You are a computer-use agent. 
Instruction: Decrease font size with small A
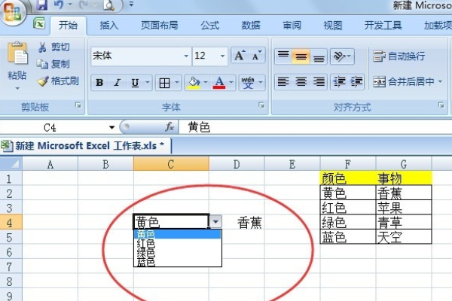pos(256,56)
